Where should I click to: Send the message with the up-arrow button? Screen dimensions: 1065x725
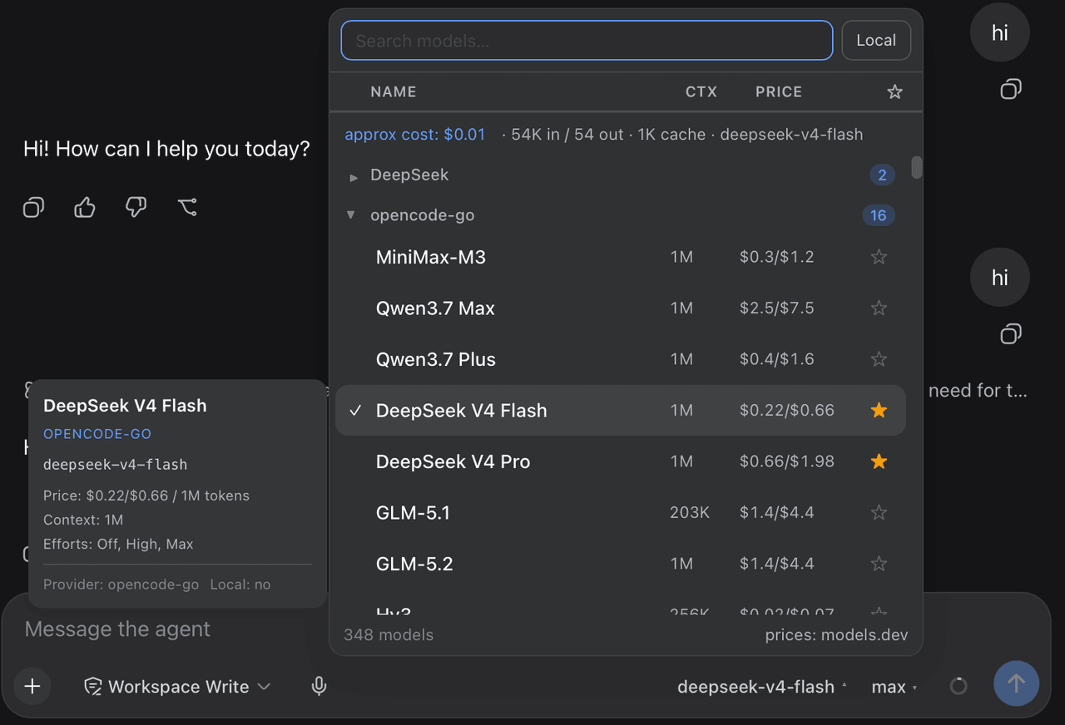[x=1016, y=683]
